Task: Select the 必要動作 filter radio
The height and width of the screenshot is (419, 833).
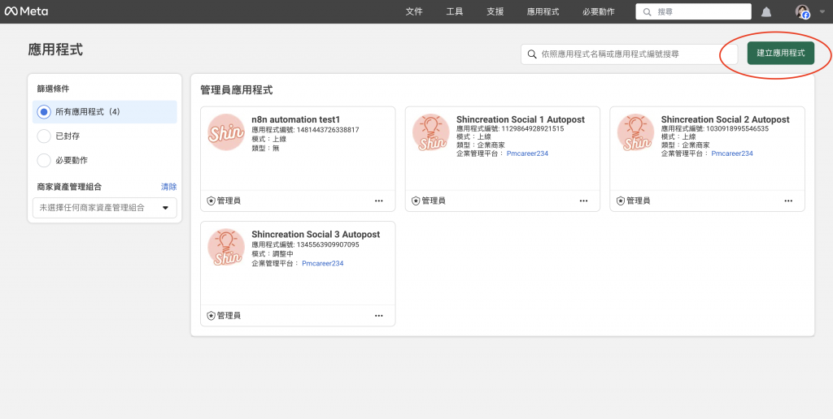Action: click(44, 160)
